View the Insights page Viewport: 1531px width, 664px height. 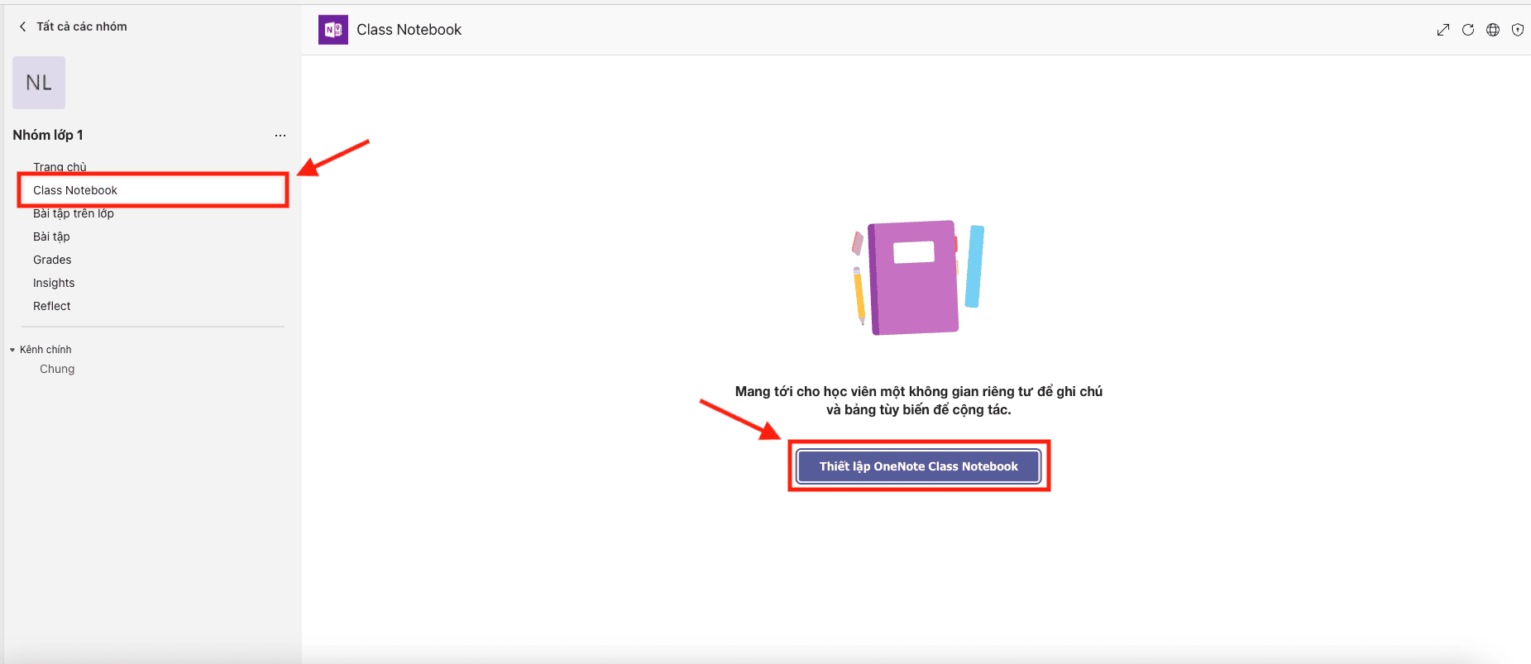pos(54,283)
